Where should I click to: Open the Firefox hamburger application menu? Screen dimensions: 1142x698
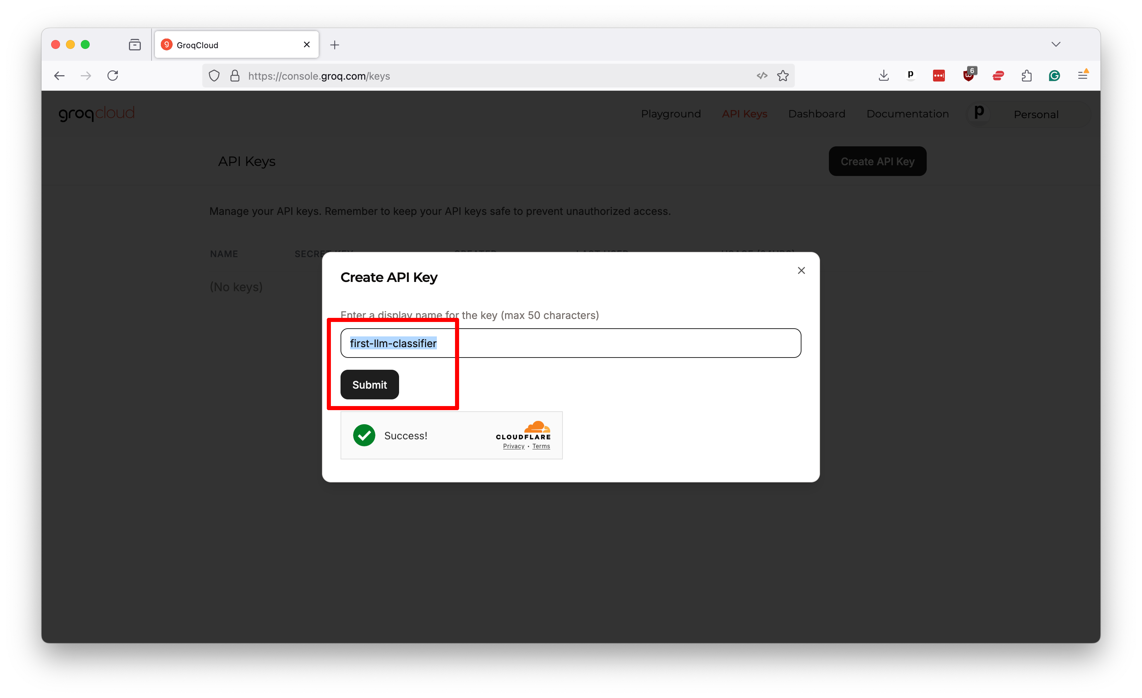tap(1083, 74)
